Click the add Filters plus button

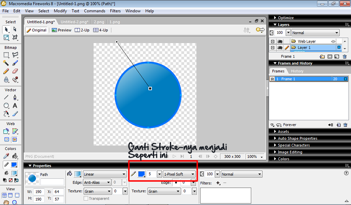pos(218,183)
